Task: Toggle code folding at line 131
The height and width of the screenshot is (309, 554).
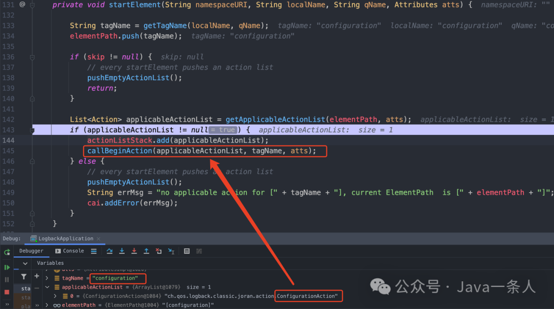Action: pyautogui.click(x=32, y=5)
